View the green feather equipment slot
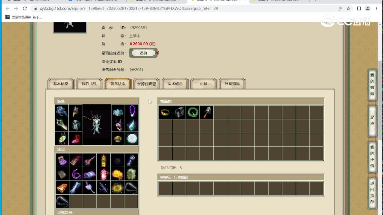The image size is (383, 215). click(132, 125)
